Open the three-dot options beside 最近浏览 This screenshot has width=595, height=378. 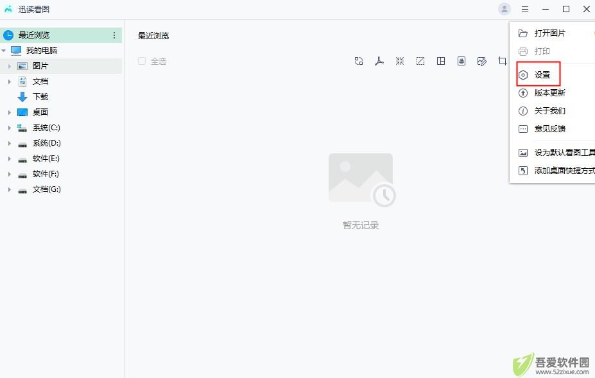click(114, 35)
